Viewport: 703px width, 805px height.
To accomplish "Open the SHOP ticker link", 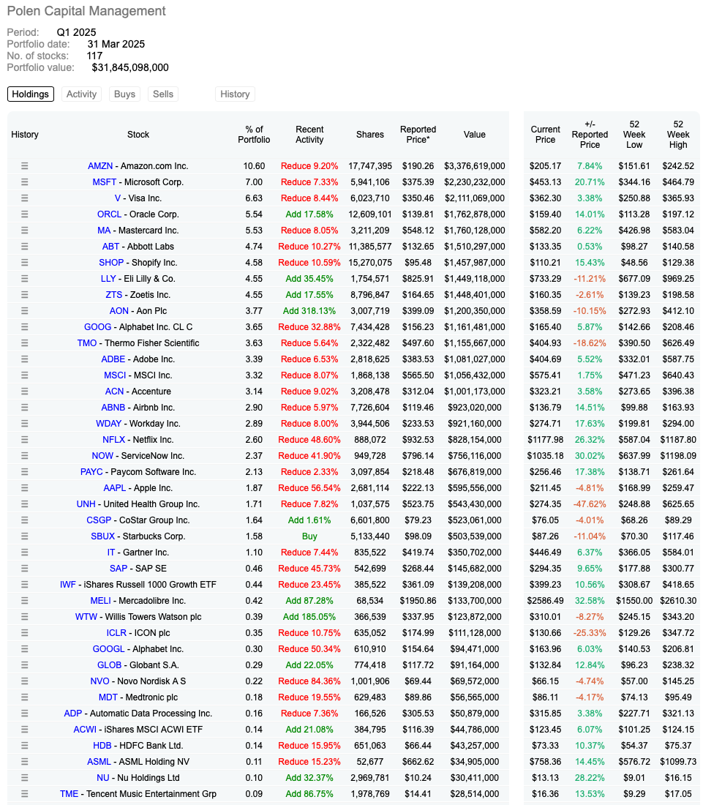I will click(111, 262).
